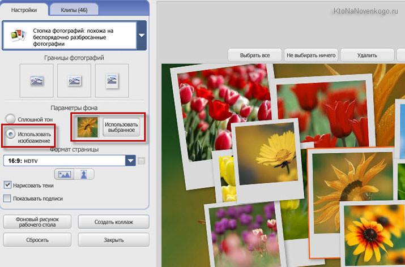This screenshot has height=267, width=405.
Task: Click Фоновый рисунок рабочего стола button
Action: (x=37, y=222)
